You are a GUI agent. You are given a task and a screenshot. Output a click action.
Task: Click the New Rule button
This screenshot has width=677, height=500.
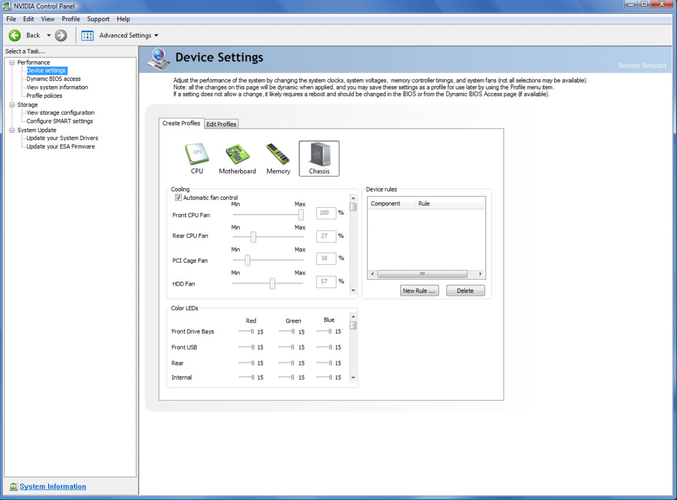419,291
